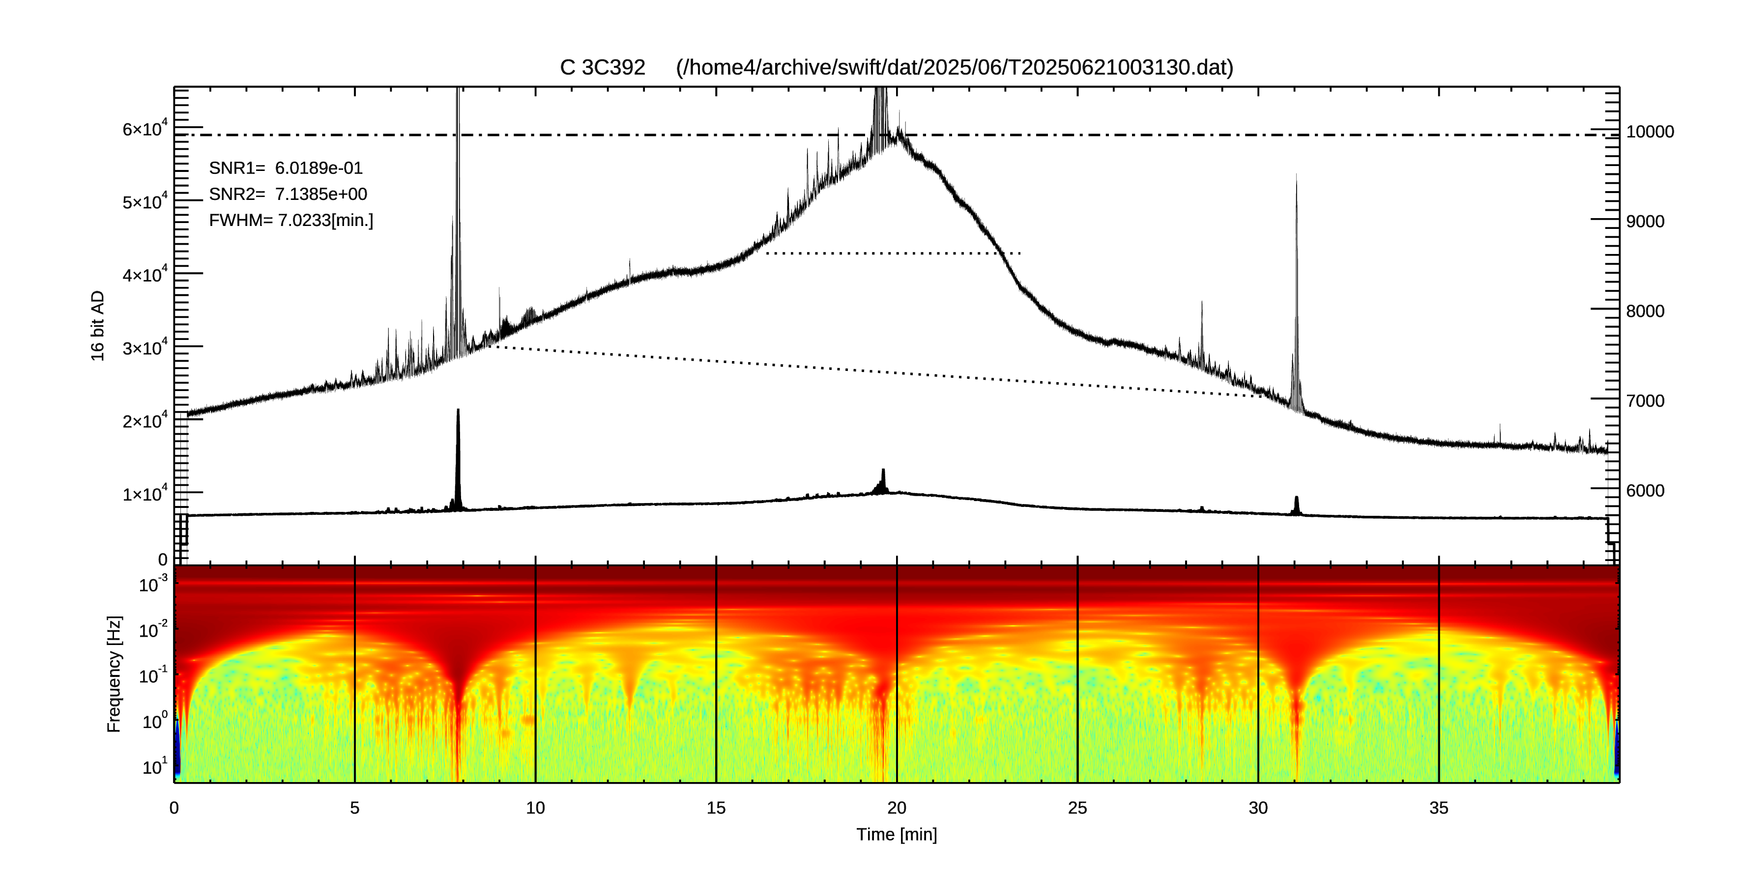Click the time axis label 5
This screenshot has width=1741, height=870.
coord(355,808)
